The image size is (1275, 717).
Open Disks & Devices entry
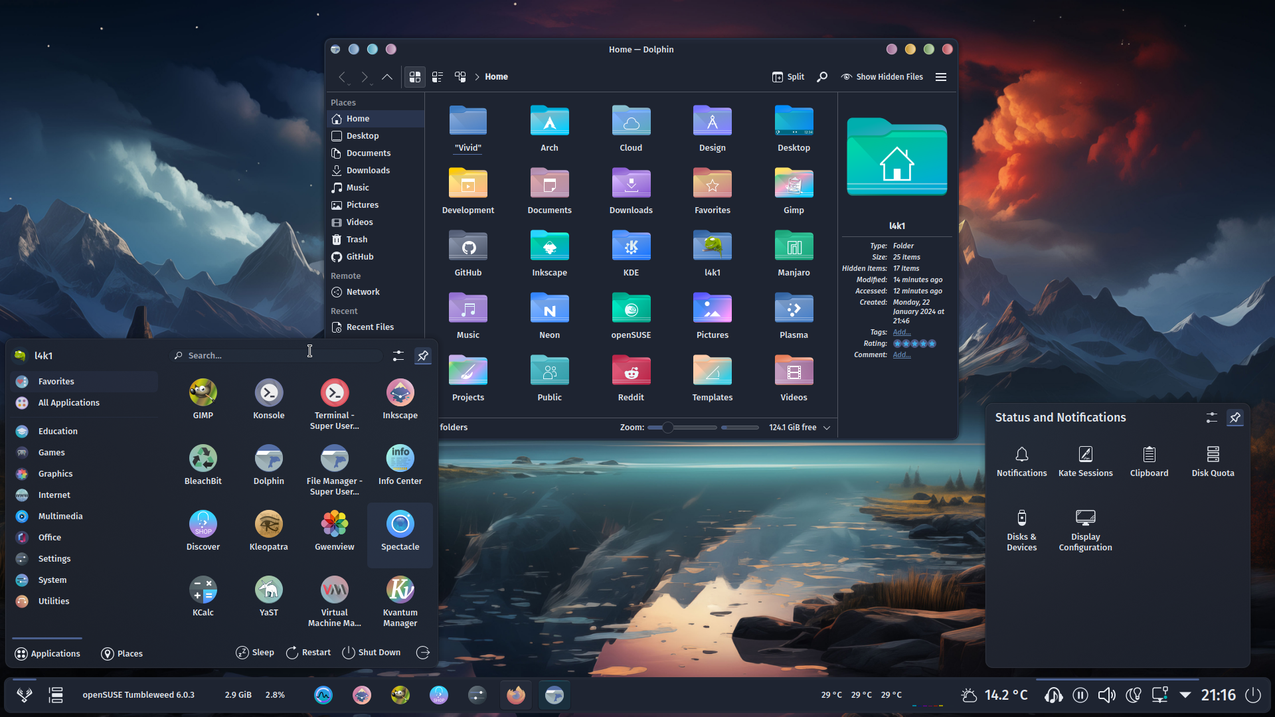pos(1021,530)
